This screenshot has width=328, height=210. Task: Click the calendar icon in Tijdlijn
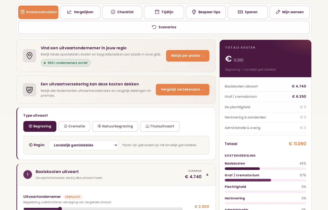tap(157, 12)
